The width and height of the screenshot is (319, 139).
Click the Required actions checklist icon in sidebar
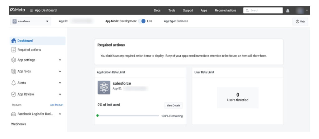pos(13,50)
